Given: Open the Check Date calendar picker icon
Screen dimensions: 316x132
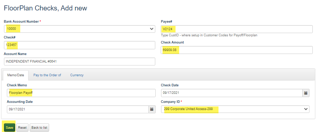Looking at the screenshot, I should 306,93.
